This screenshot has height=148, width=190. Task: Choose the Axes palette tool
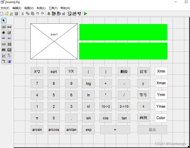(4, 56)
